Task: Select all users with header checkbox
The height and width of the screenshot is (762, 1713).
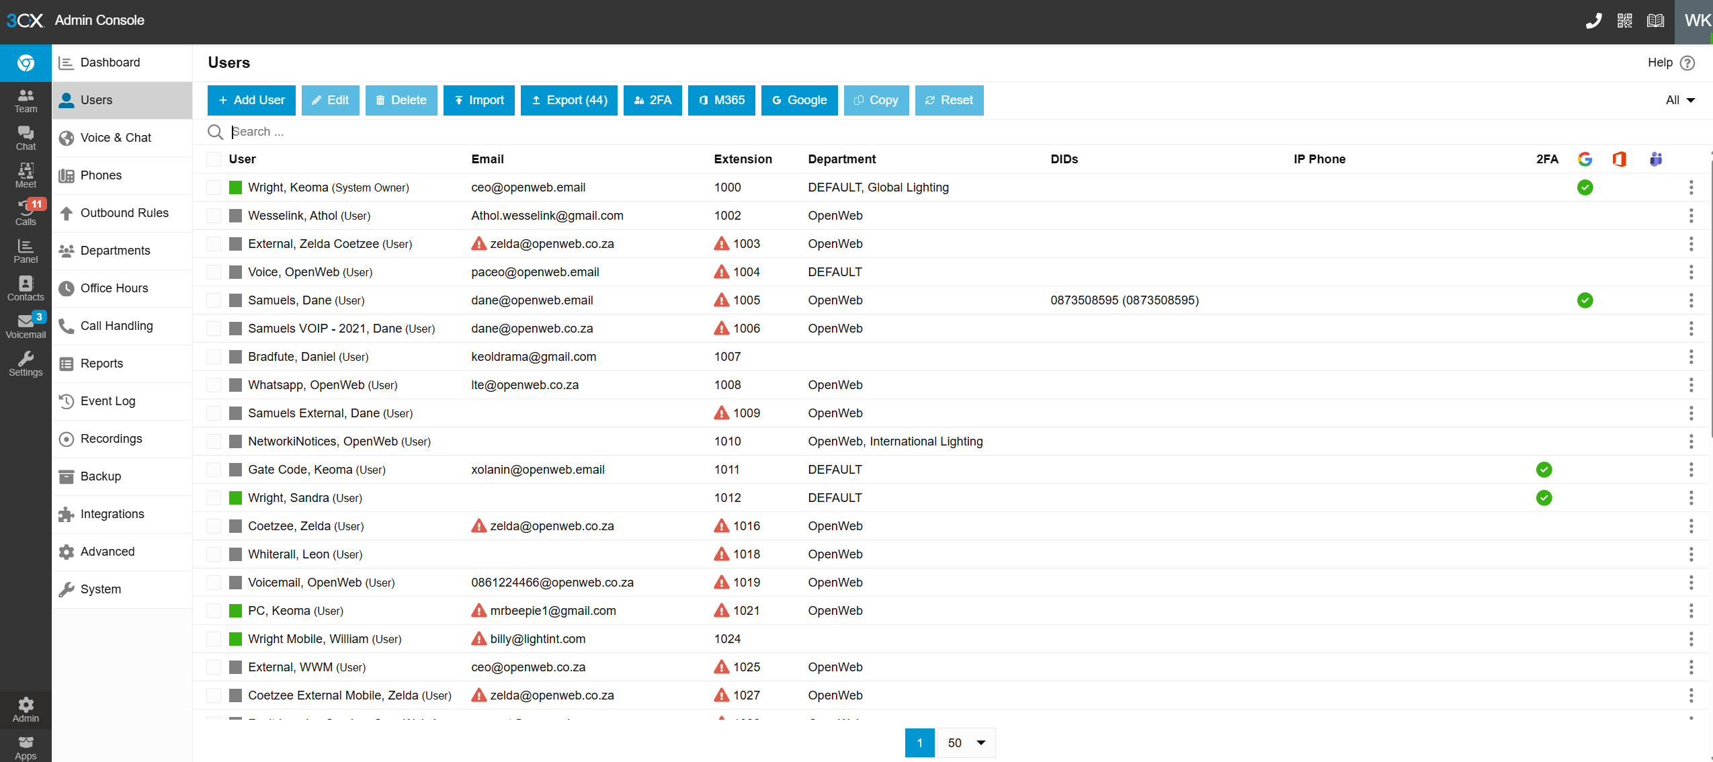Action: (x=214, y=159)
